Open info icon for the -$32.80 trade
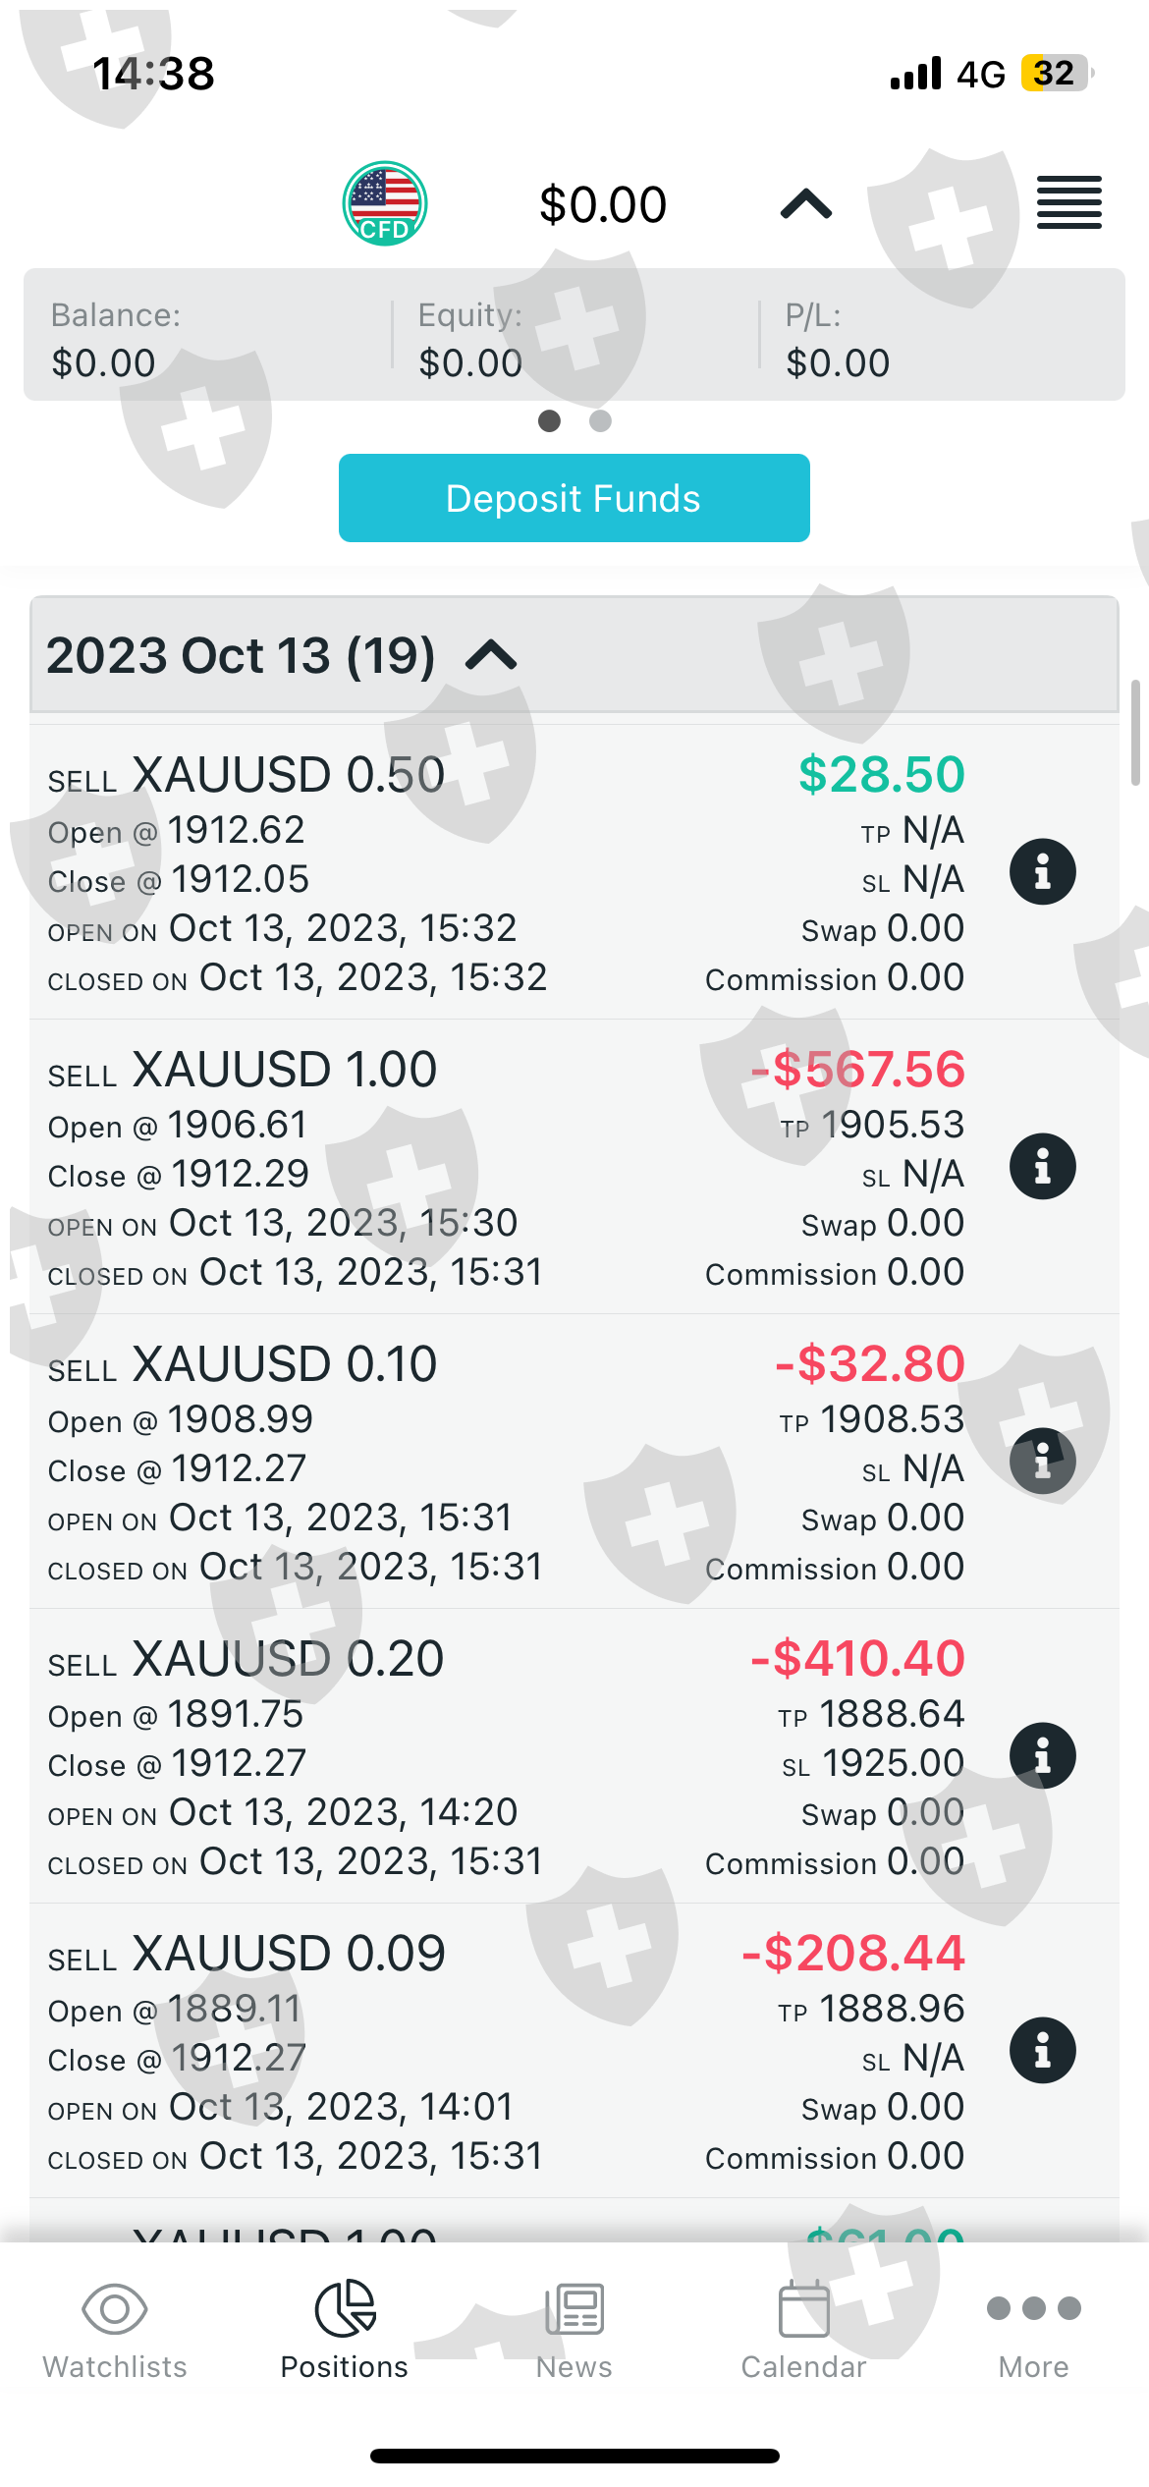Image resolution: width=1149 pixels, height=2487 pixels. [x=1042, y=1462]
